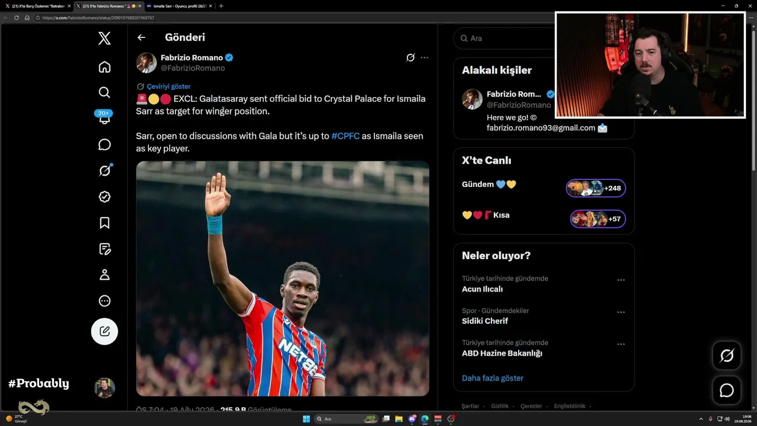Show translation with Çeviriyi göster
Screen dimensions: 757x426
coord(169,86)
